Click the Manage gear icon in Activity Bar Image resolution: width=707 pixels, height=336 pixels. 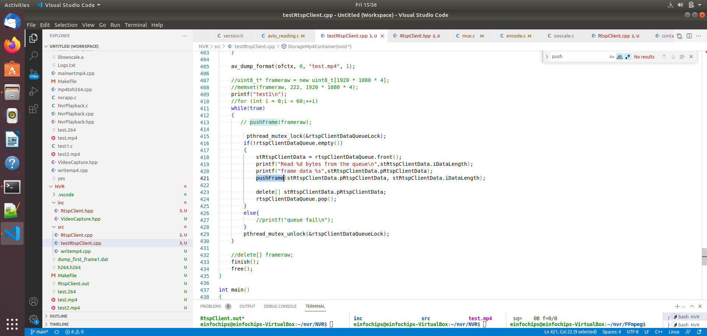[x=34, y=319]
